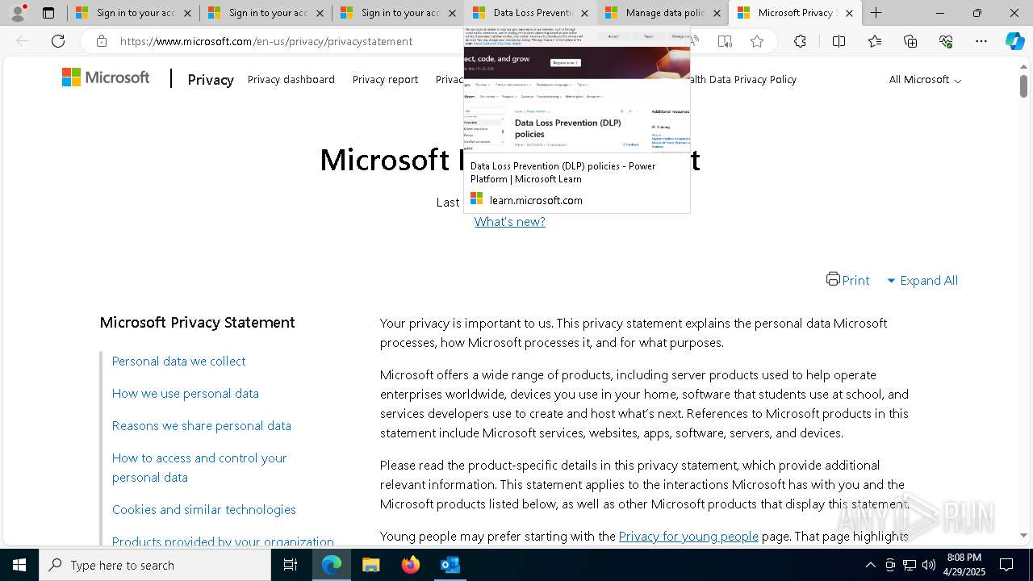Close the Microsoft Privacy Statement tab
Viewport: 1033px width, 581px height.
[849, 13]
